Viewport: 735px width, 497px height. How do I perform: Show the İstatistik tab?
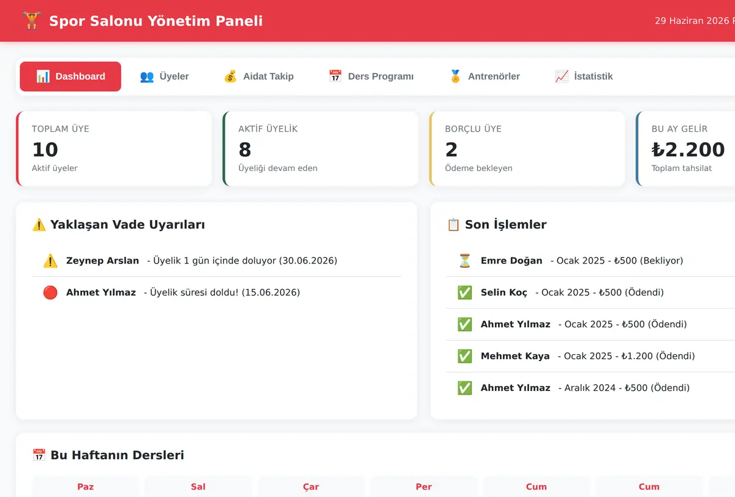pyautogui.click(x=584, y=77)
